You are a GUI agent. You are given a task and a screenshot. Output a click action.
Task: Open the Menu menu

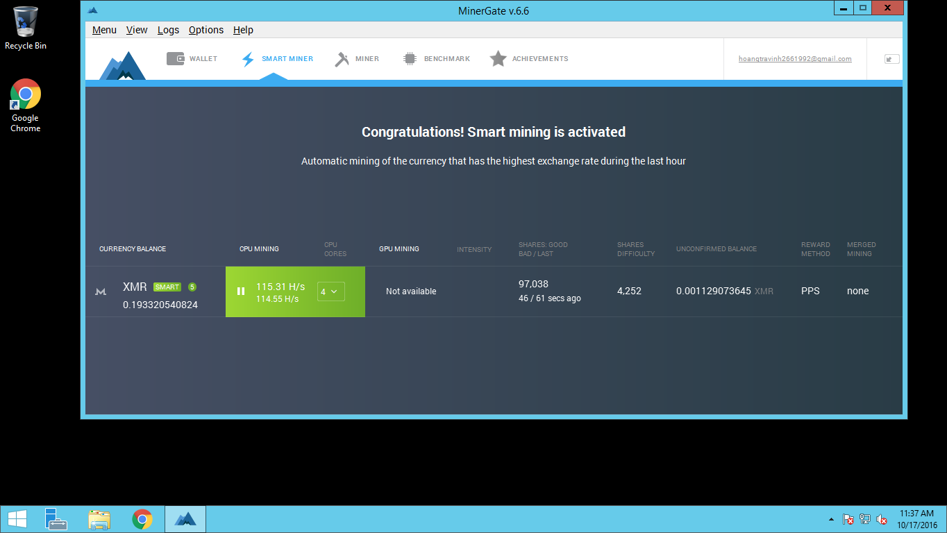click(104, 30)
